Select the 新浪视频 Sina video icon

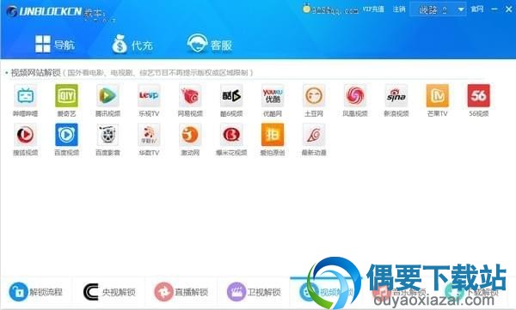click(x=396, y=95)
